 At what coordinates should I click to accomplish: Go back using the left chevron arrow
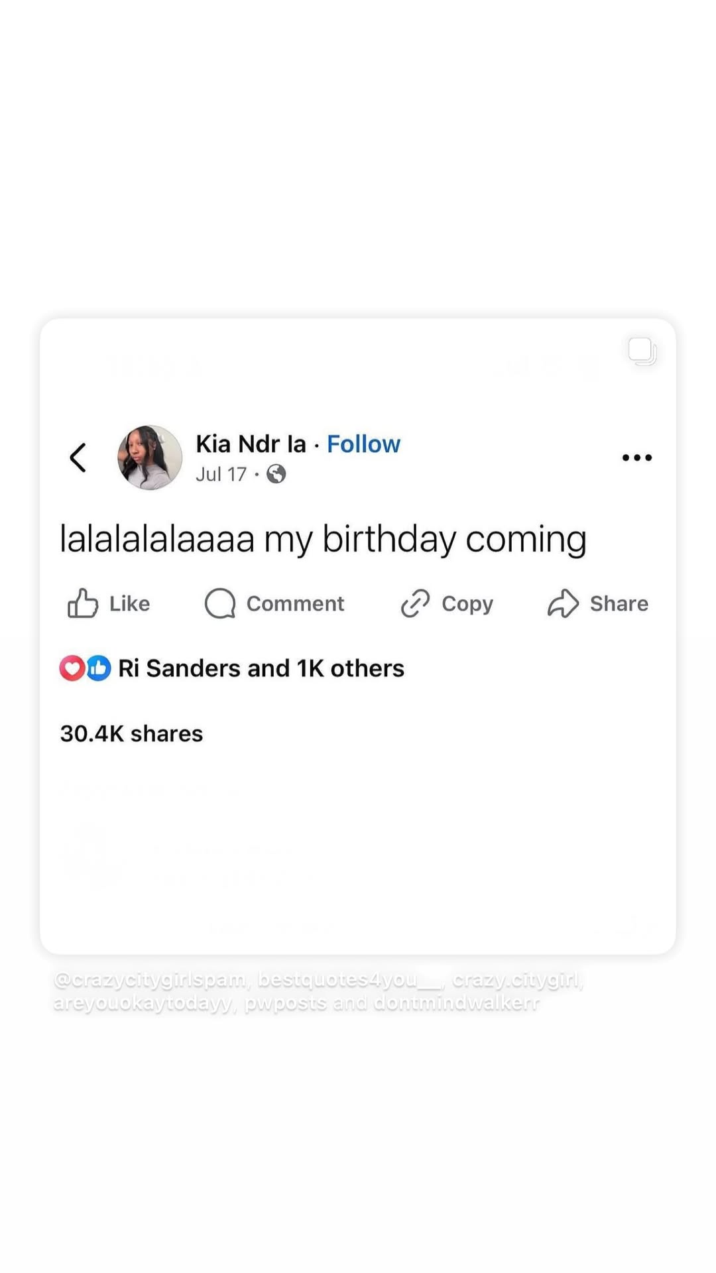[78, 457]
